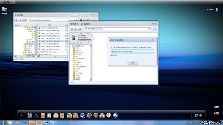
Task: Expand the Favorites folder node
Action: pos(24,46)
